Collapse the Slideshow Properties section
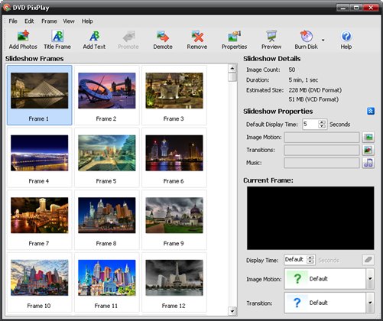Viewport: 383px width, 321px height. pyautogui.click(x=371, y=111)
